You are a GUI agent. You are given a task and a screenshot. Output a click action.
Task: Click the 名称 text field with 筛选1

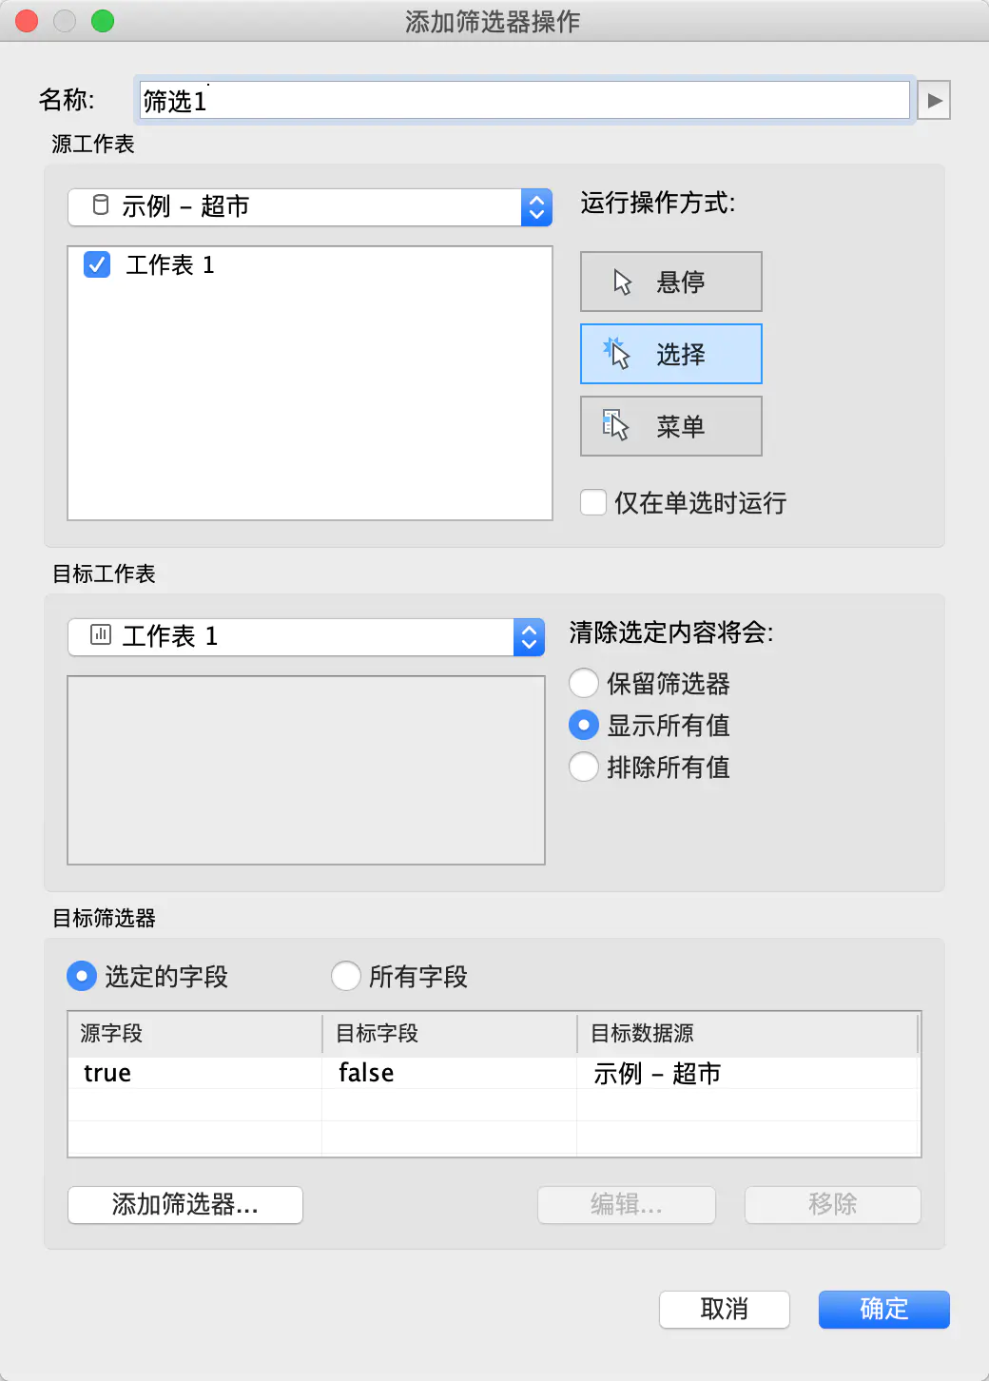(x=524, y=101)
